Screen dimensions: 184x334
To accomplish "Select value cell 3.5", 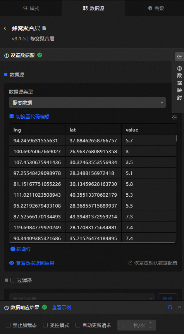I will 149,162.
